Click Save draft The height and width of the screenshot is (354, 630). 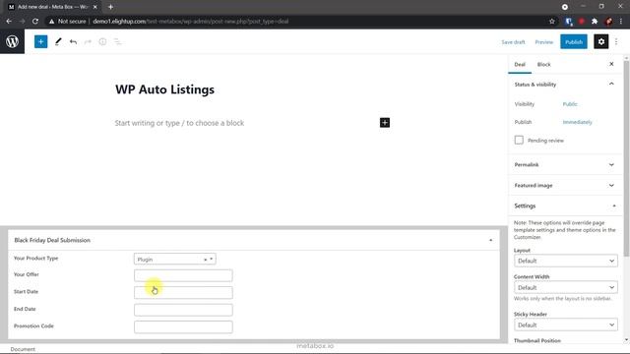pos(513,42)
